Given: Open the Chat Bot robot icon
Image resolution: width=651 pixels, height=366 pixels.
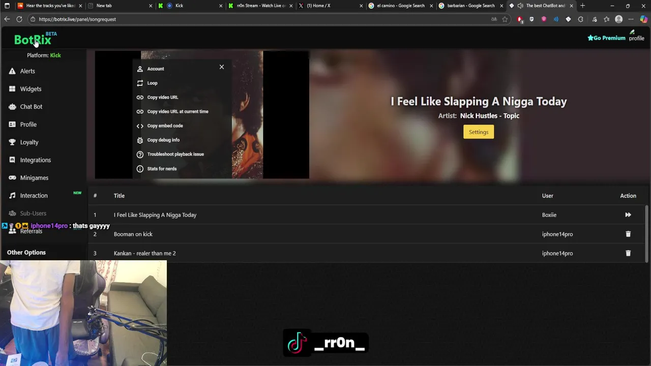Looking at the screenshot, I should pyautogui.click(x=12, y=107).
